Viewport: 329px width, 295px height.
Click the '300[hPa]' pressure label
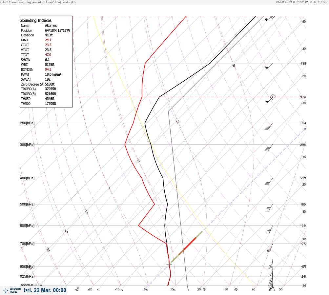click(27, 145)
